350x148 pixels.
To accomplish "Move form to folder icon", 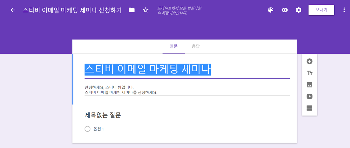I will pyautogui.click(x=131, y=10).
